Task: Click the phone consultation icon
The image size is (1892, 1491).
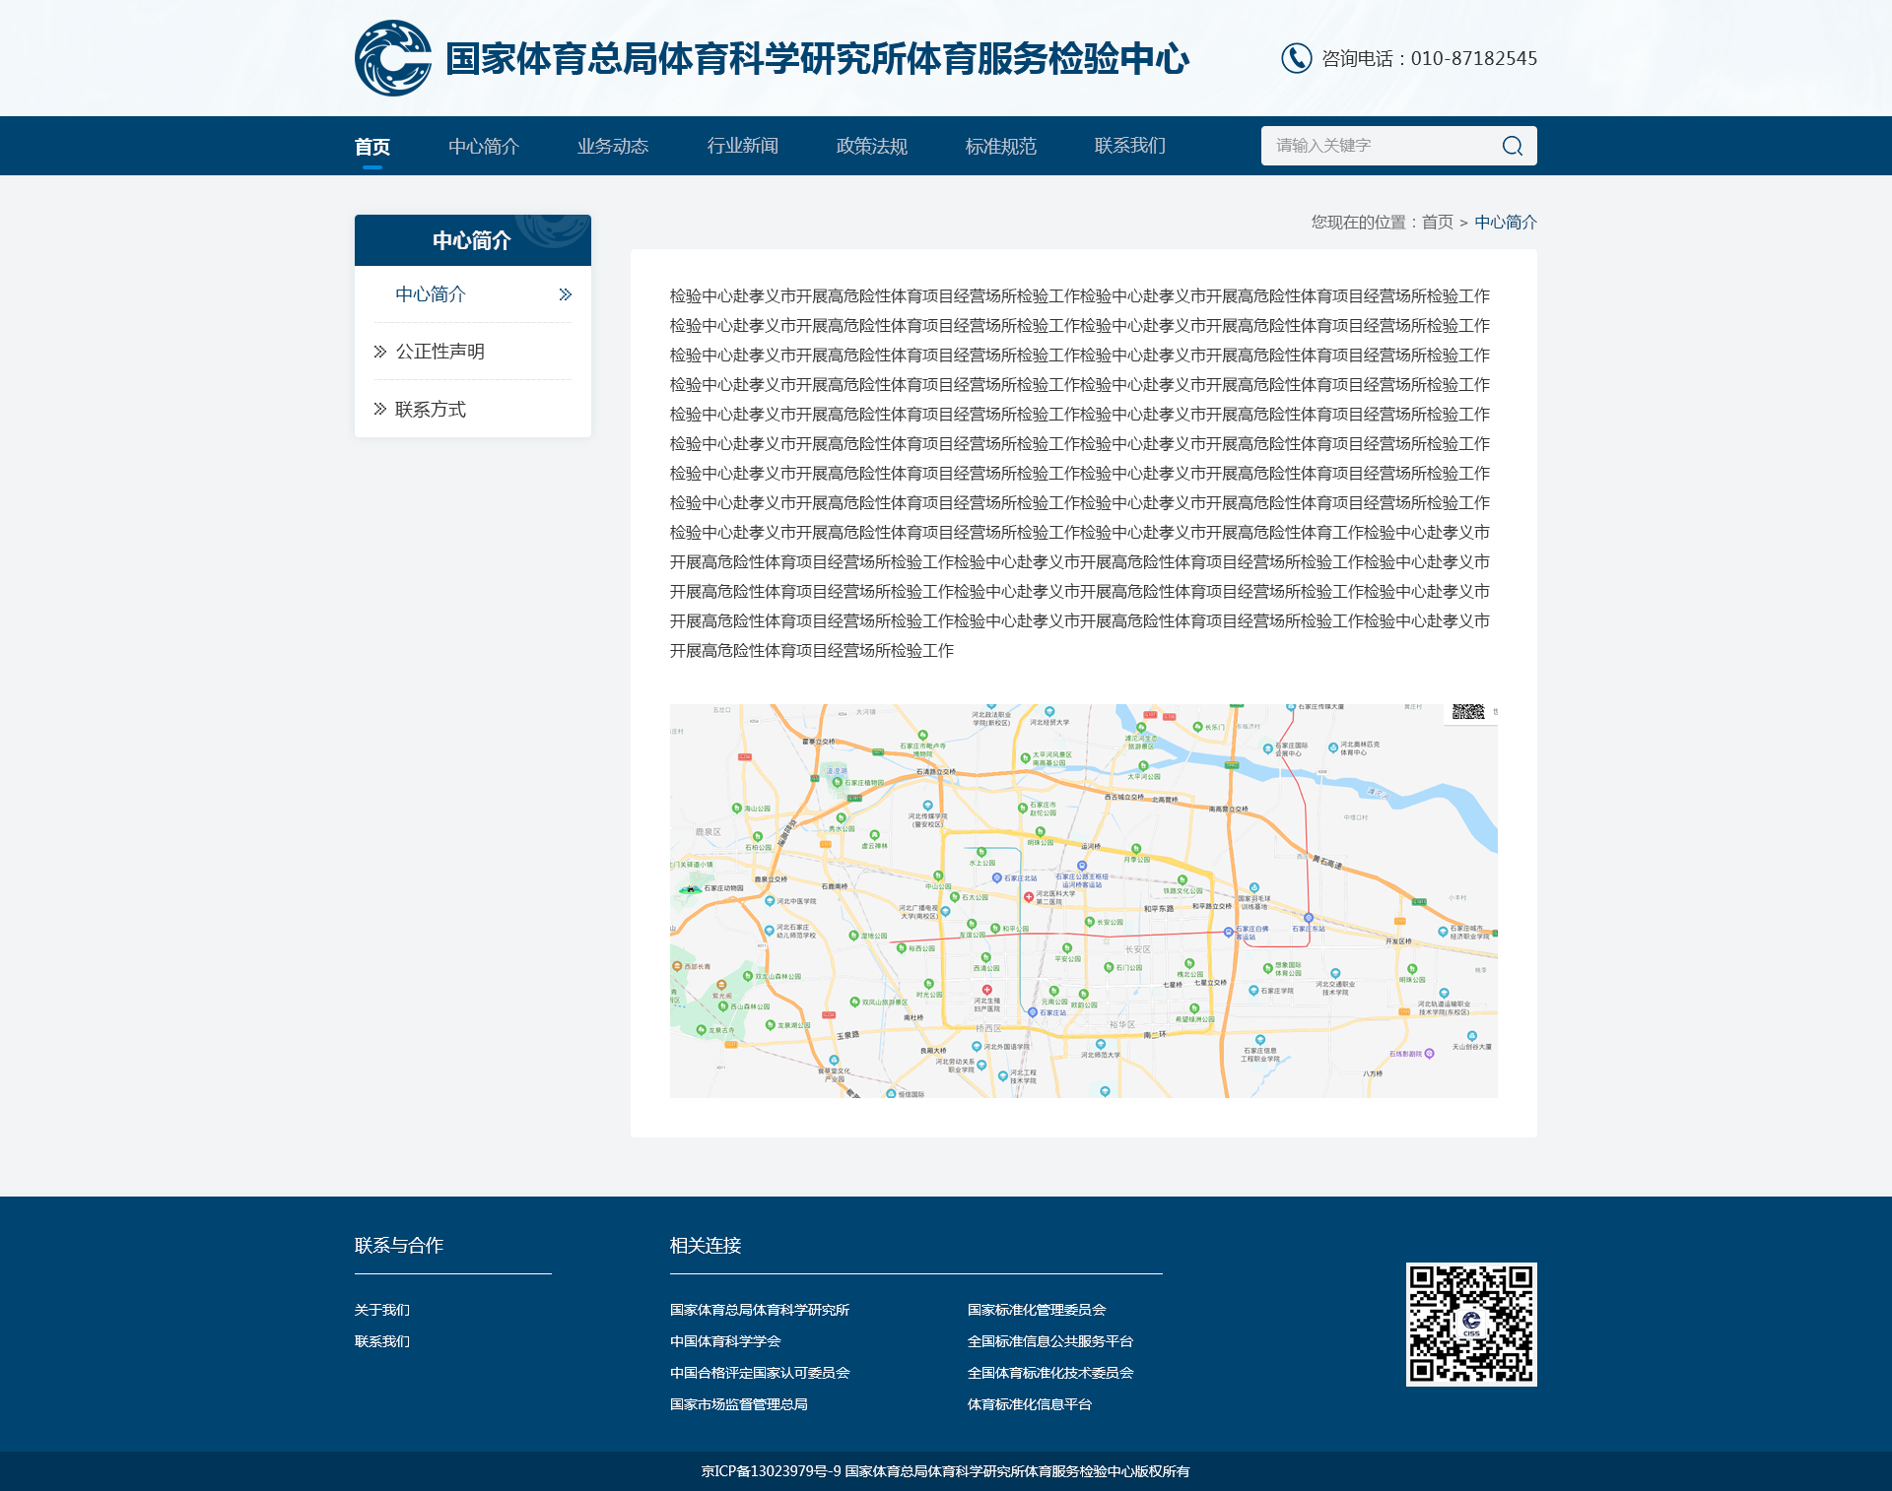Action: [1296, 58]
